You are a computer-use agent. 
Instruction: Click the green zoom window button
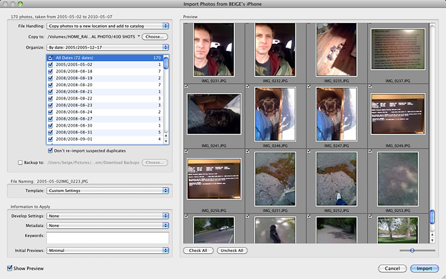(20, 3)
